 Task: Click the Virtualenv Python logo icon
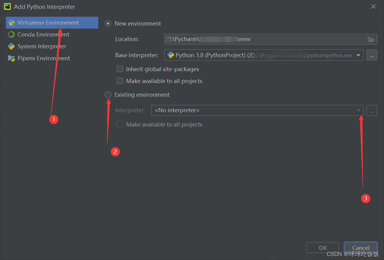coord(12,23)
